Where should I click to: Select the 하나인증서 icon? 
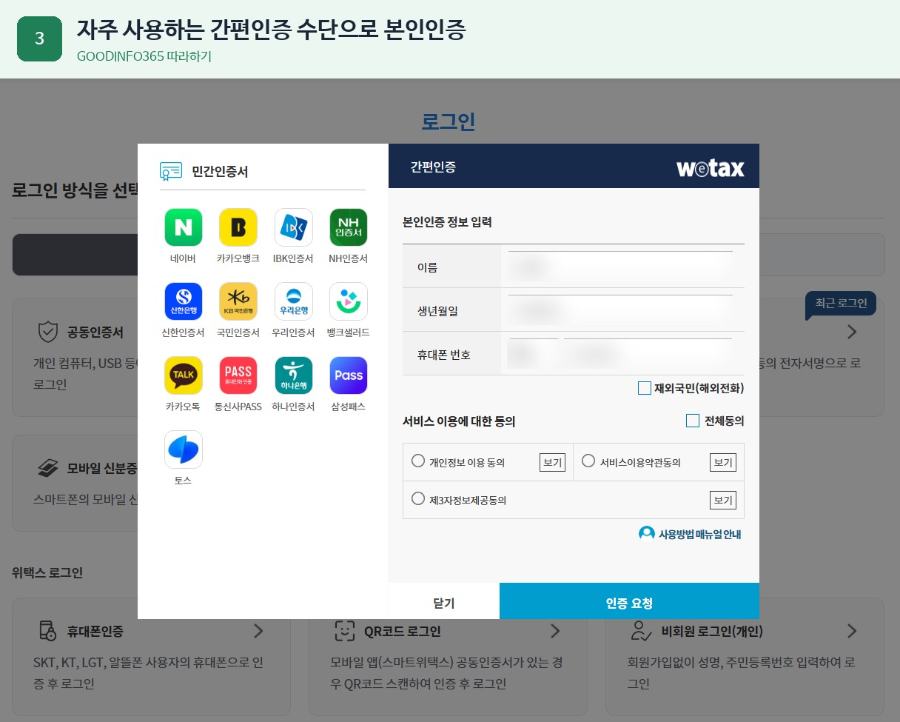click(293, 375)
